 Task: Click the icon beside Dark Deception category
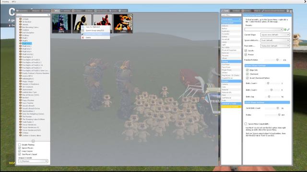[20, 32]
